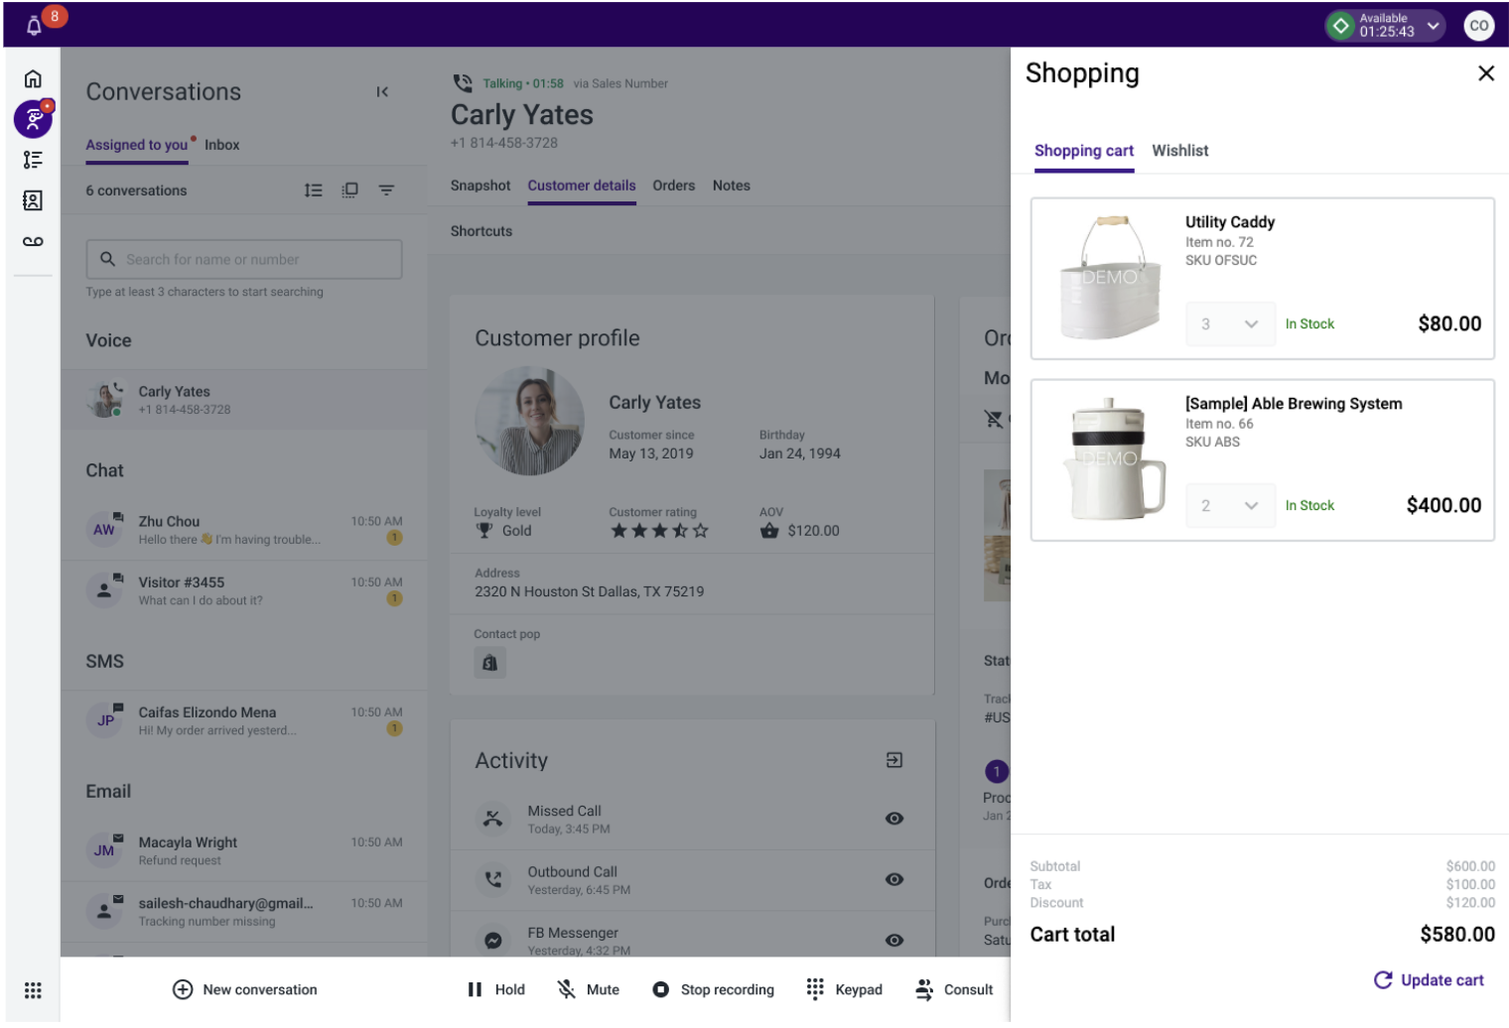Open the Customer details tab
Screen dimensions: 1509x1028
pyautogui.click(x=582, y=186)
